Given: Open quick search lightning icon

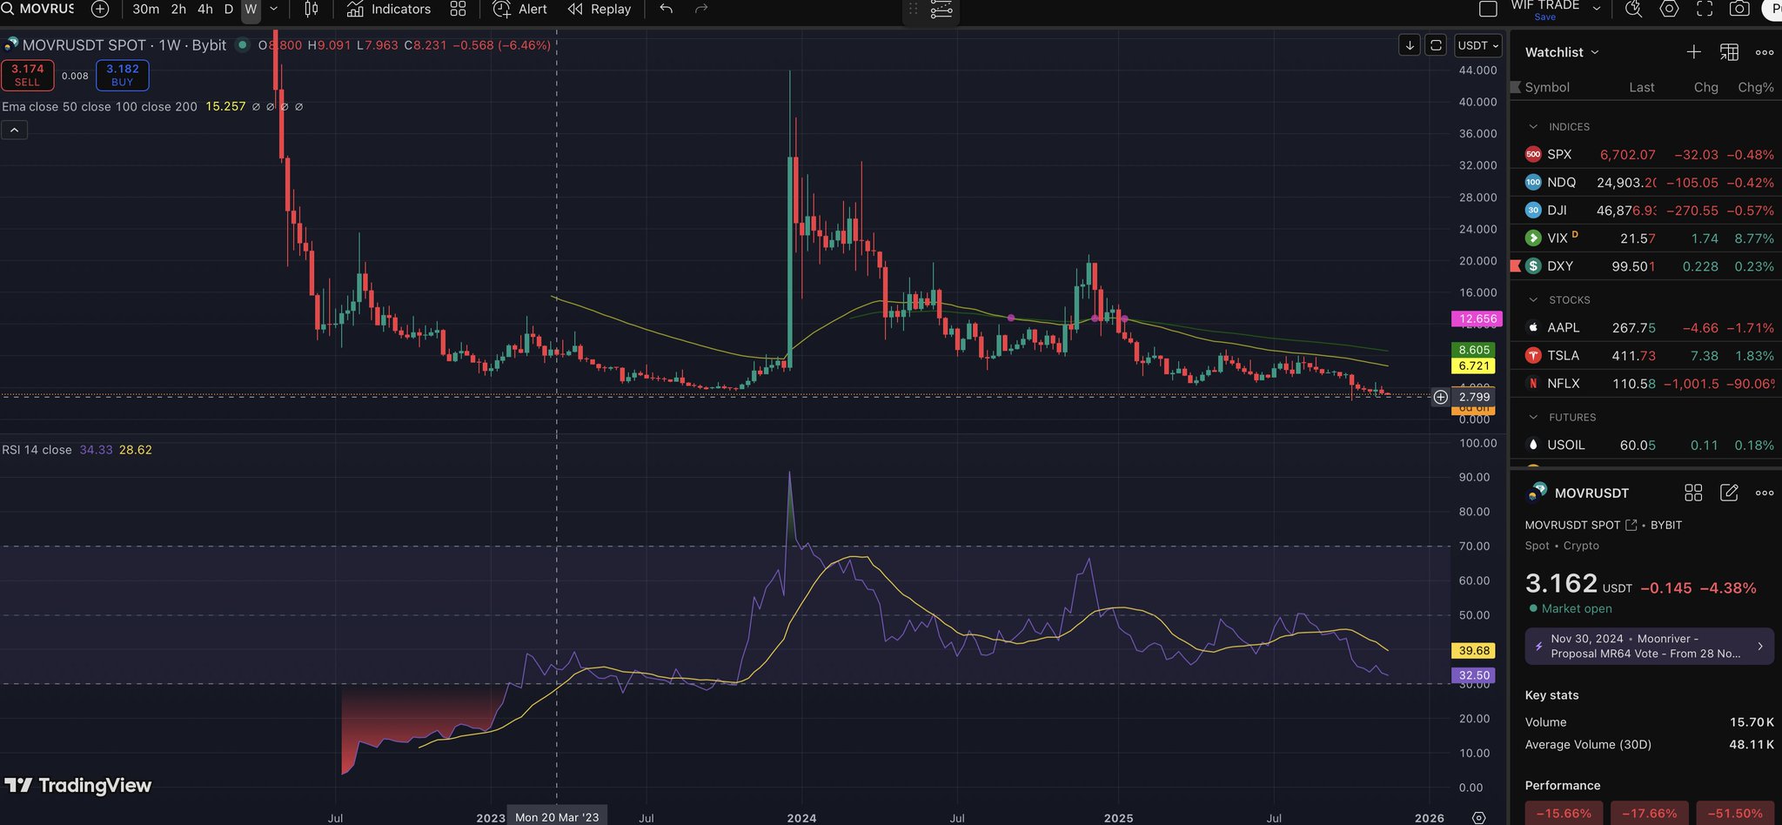Looking at the screenshot, I should (1633, 9).
